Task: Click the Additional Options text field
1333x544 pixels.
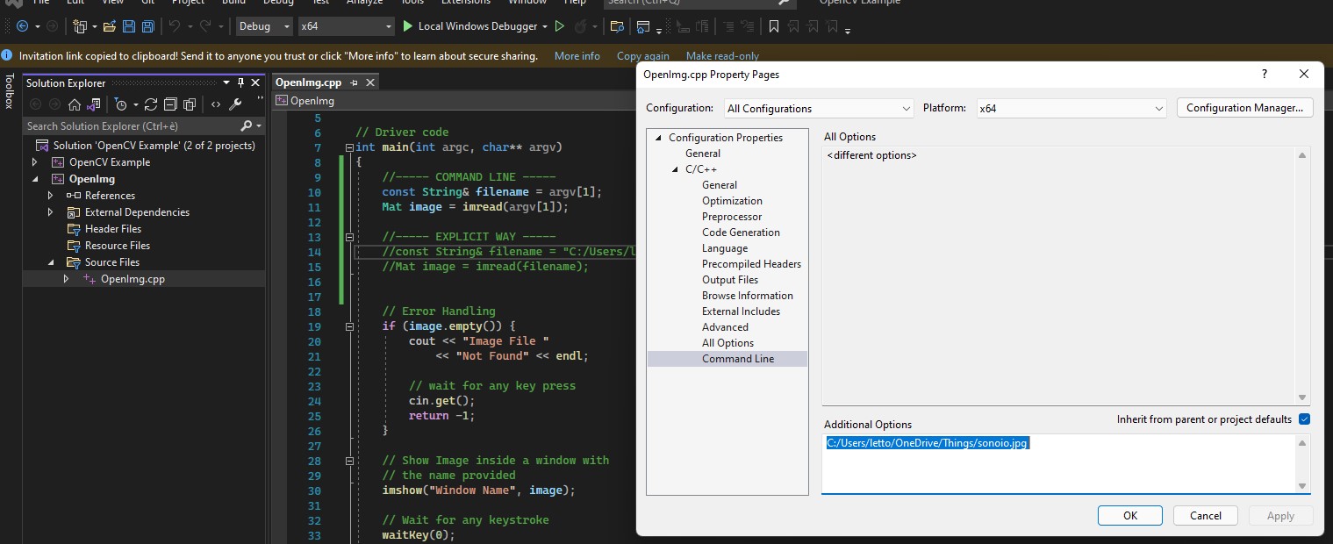Action: pyautogui.click(x=1059, y=463)
